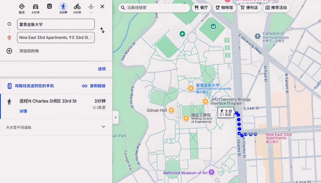Filter by 餐厅 restaurants
Image resolution: width=321 pixels, height=183 pixels.
(x=201, y=8)
